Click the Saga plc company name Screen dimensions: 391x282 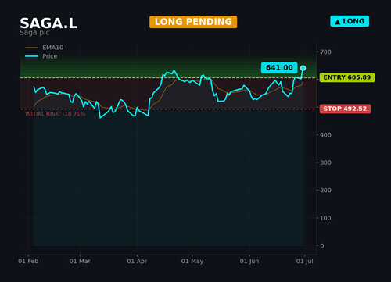coord(34,33)
